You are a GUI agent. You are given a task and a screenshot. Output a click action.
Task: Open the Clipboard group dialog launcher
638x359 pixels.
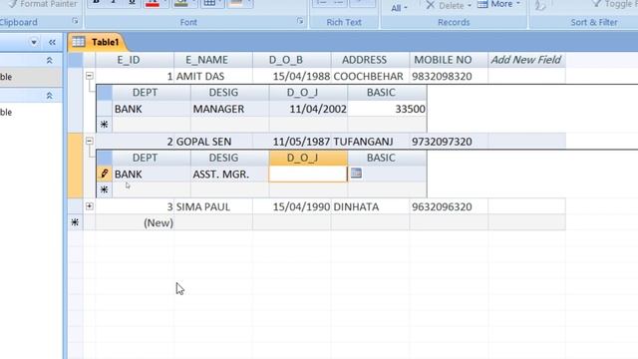click(75, 21)
